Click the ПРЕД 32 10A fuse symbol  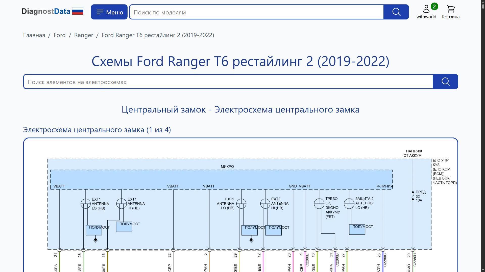[413, 196]
